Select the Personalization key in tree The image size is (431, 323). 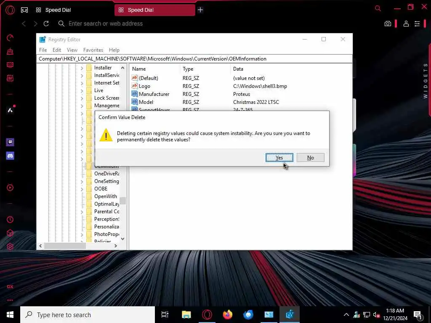tap(107, 227)
